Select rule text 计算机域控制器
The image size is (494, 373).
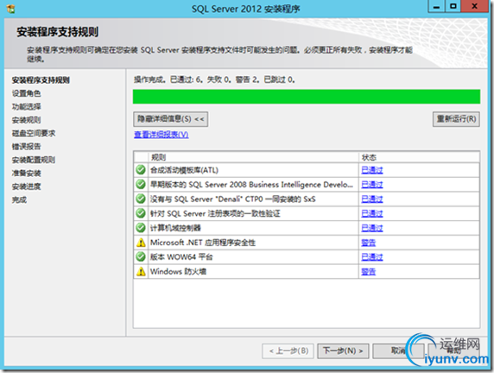175,228
